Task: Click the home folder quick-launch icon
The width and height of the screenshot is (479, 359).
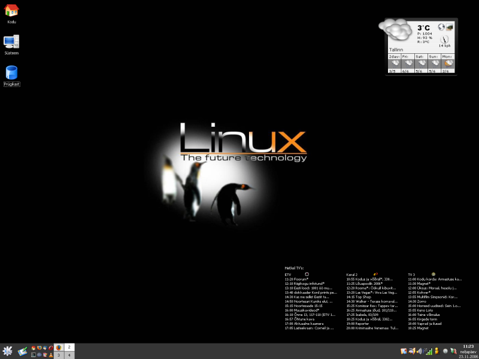Action: coord(34,348)
